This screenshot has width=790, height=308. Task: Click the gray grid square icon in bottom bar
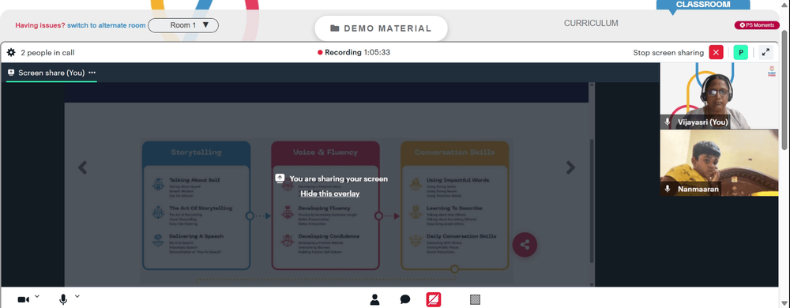475,300
